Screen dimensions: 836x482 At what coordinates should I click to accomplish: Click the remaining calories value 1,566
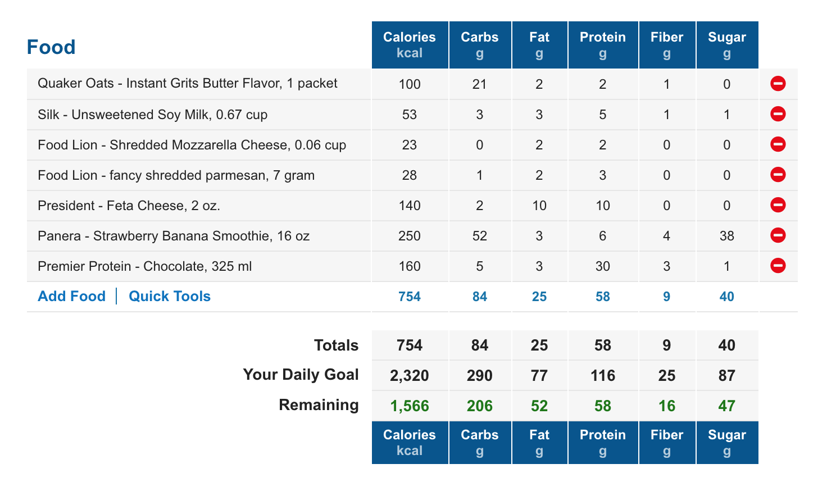click(x=410, y=406)
